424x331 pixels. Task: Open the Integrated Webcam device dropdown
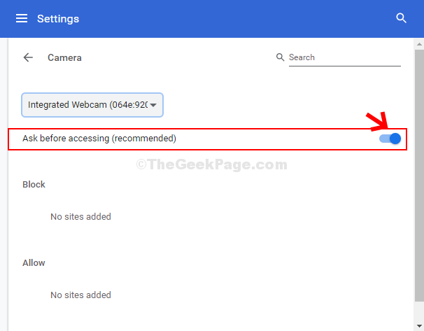[x=92, y=105]
